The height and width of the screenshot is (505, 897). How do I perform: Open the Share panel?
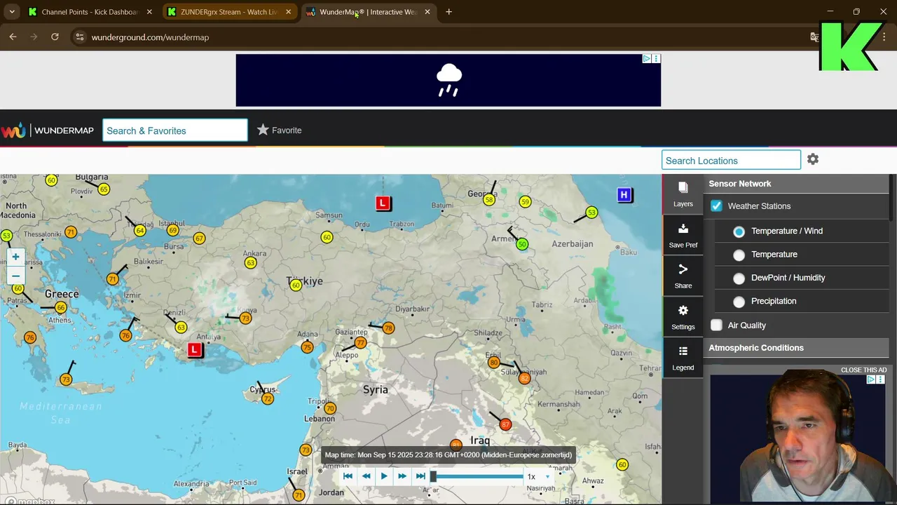click(683, 276)
